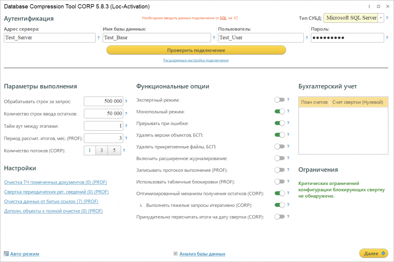Select 1 thread in Количество потоков
The height and width of the screenshot is (262, 394).
coord(90,150)
